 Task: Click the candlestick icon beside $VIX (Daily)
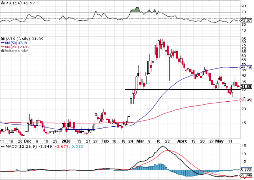coord(3,39)
